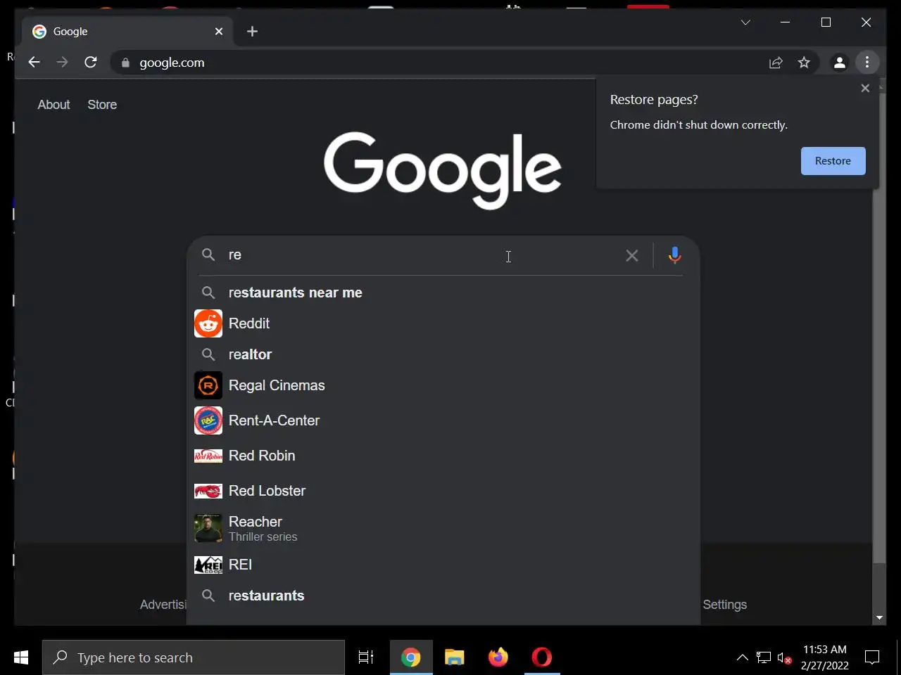Open a new tab with plus button
Viewport: 901px width, 675px height.
pyautogui.click(x=252, y=31)
